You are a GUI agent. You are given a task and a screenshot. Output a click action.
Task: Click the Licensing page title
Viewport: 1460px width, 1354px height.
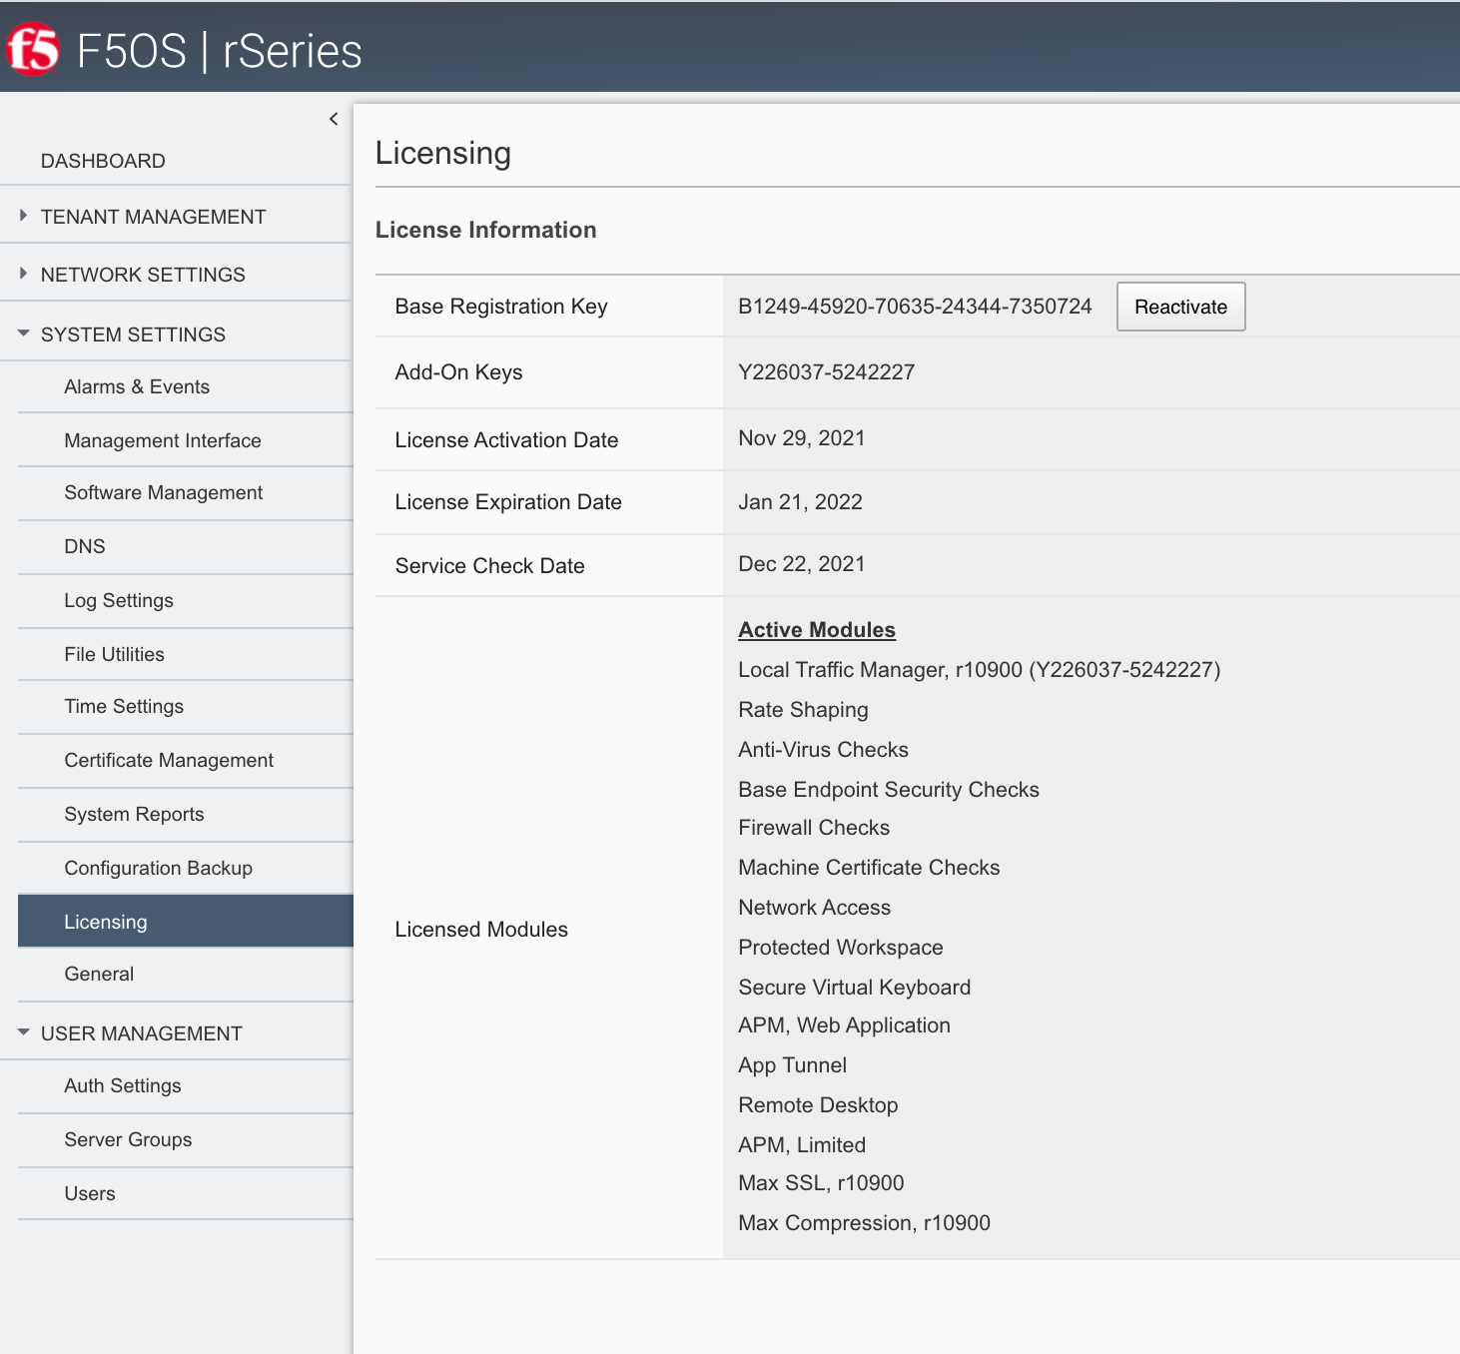[443, 154]
